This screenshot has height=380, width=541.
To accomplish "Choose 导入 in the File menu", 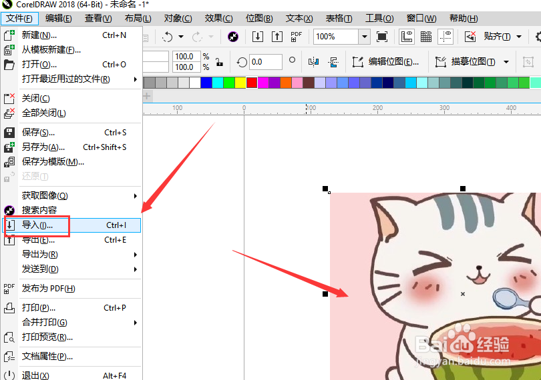I will coord(71,225).
